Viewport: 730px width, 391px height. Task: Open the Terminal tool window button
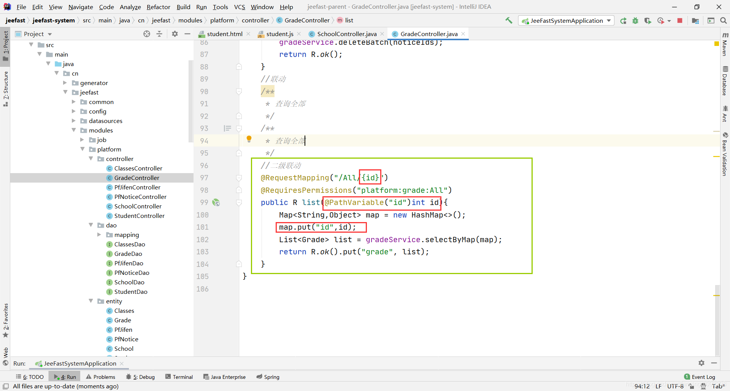pyautogui.click(x=179, y=377)
